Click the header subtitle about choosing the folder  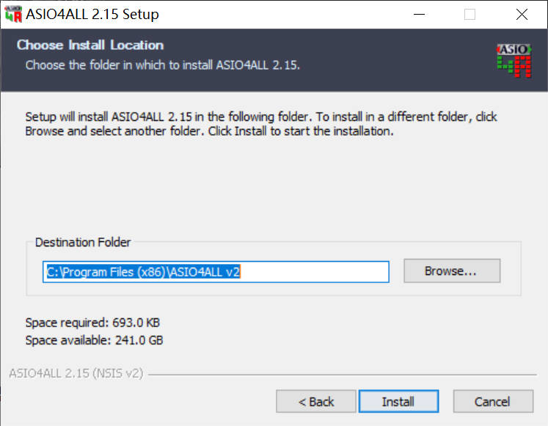click(163, 65)
